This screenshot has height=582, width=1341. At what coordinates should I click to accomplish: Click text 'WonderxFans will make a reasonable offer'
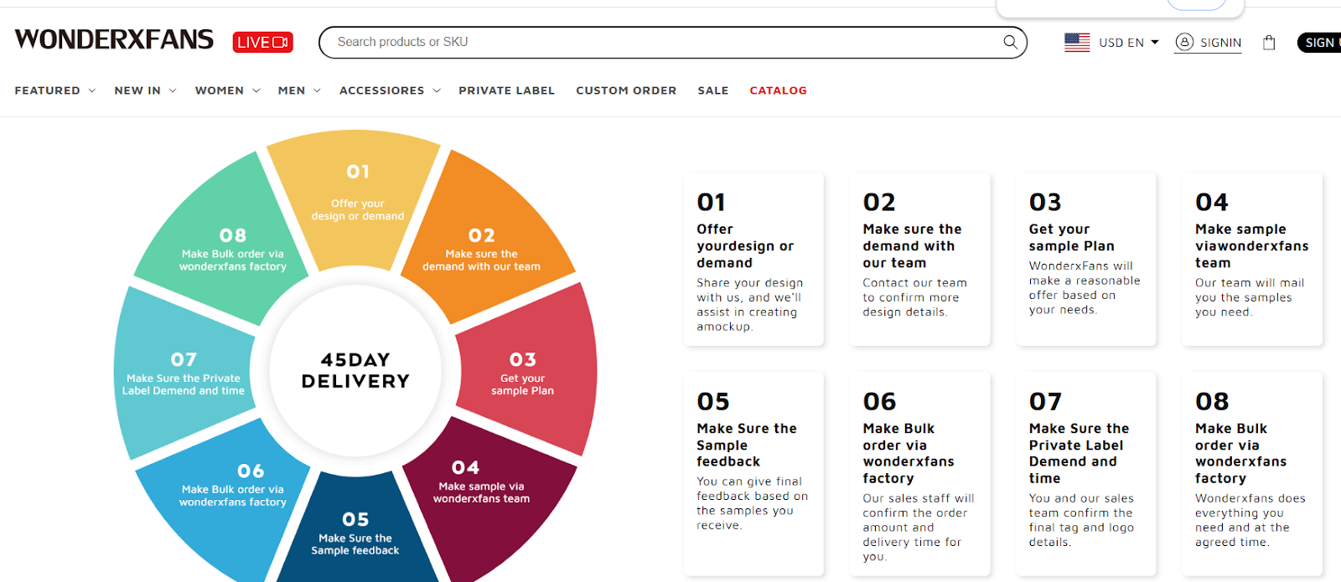tap(1085, 281)
